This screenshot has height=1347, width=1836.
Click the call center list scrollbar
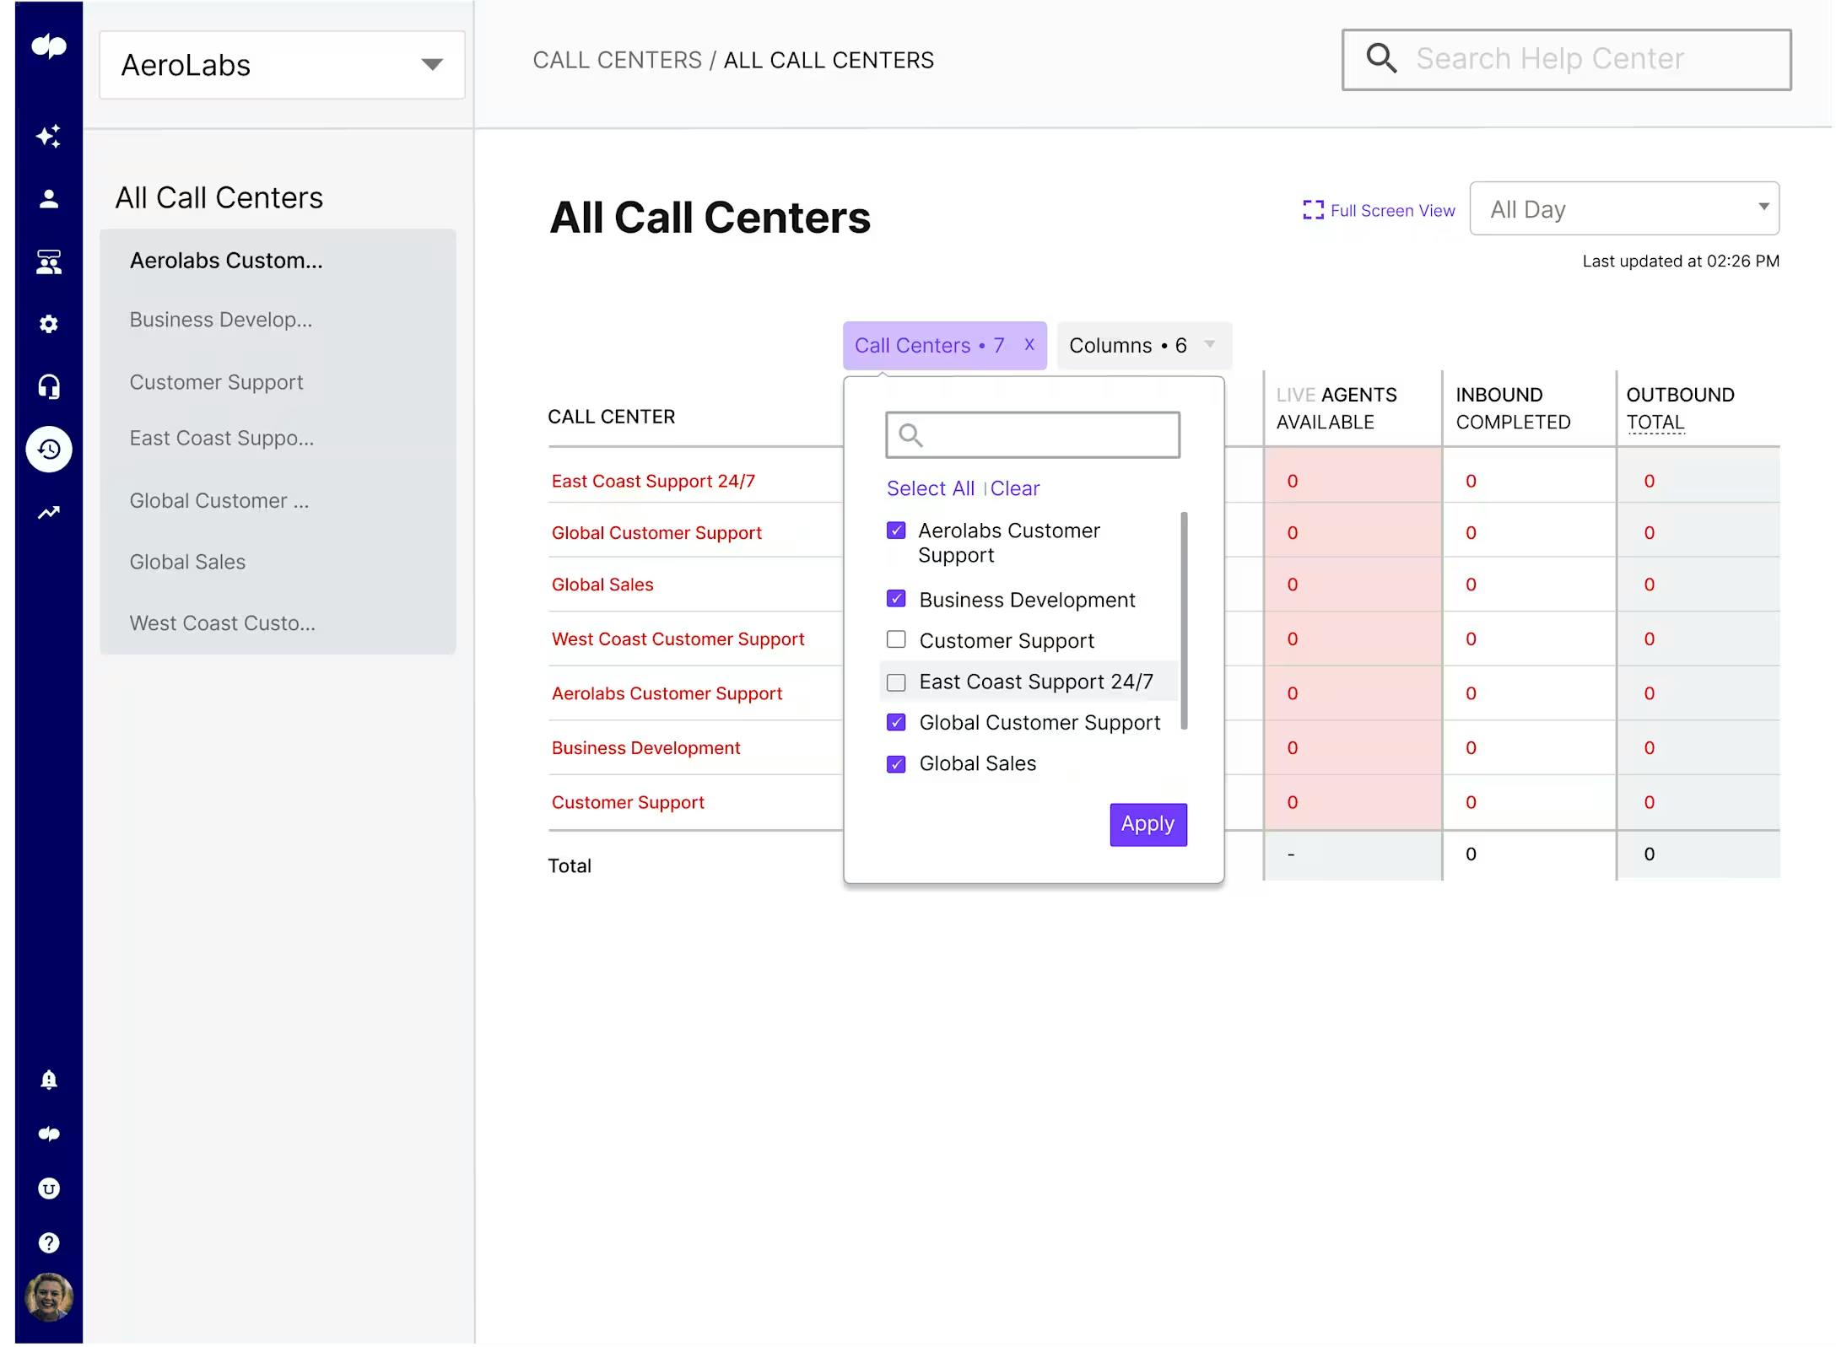click(1184, 620)
